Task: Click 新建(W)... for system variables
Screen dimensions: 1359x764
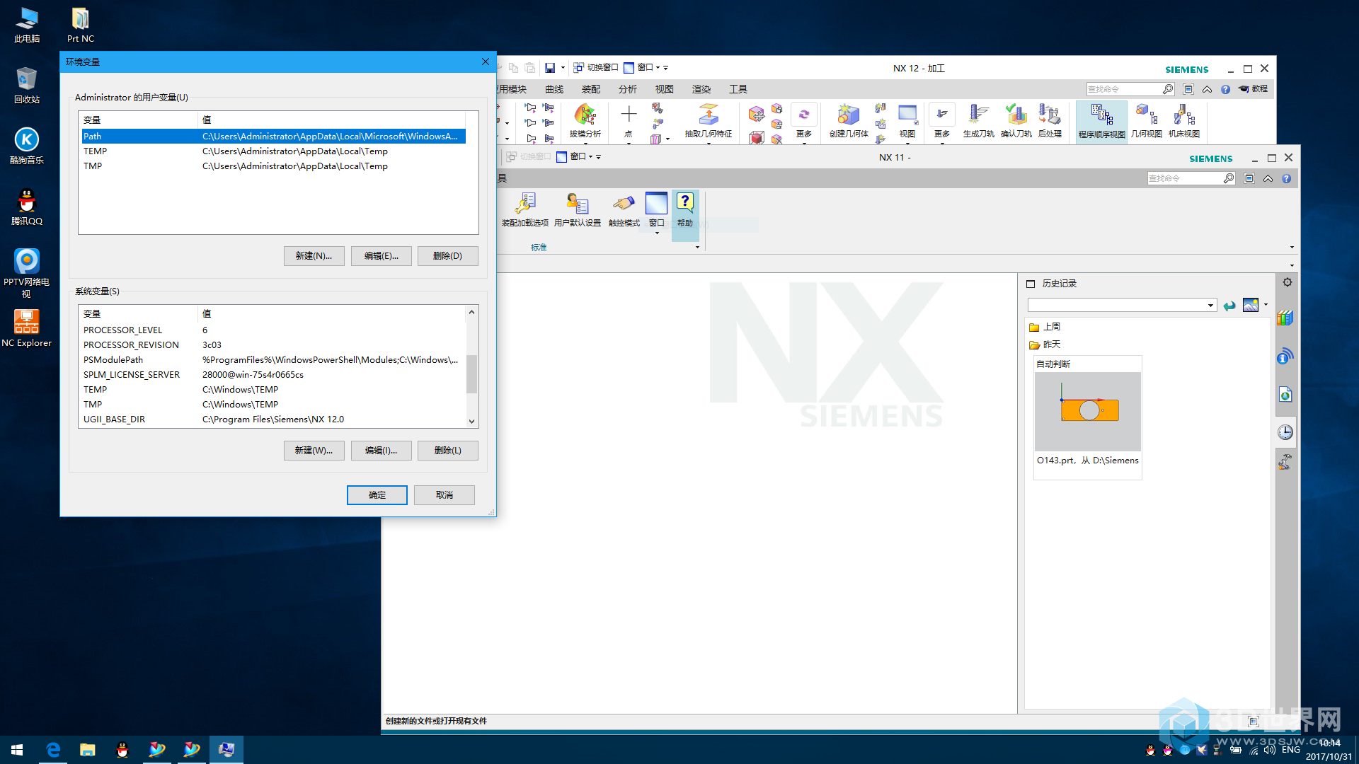Action: click(x=314, y=451)
